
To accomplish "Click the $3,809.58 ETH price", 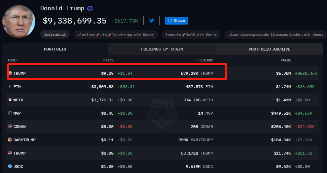I will 102,87.
